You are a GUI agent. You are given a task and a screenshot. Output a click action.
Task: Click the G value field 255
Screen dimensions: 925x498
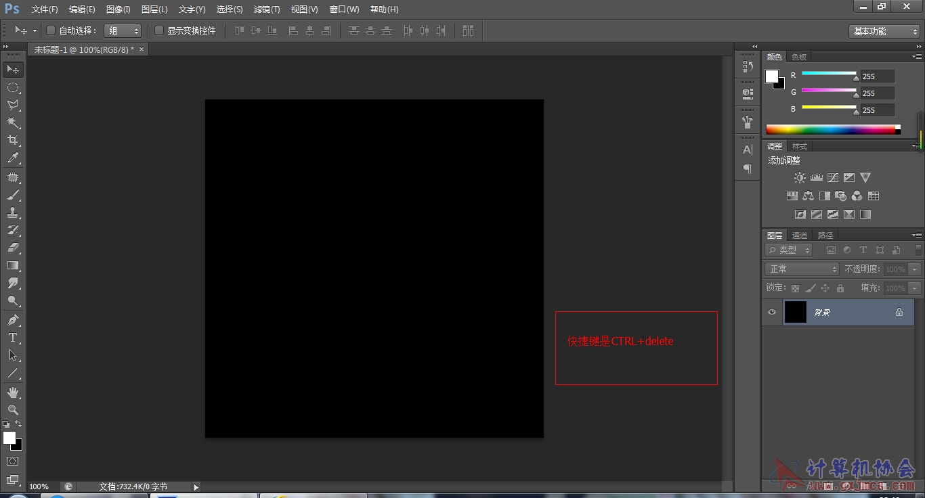[878, 93]
